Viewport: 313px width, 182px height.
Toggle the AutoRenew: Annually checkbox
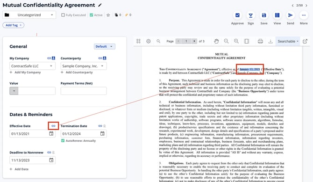pos(63,141)
